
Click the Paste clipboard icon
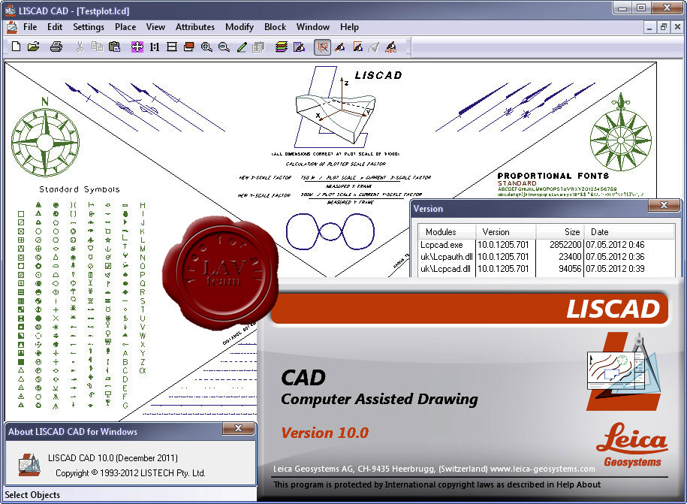[x=114, y=47]
